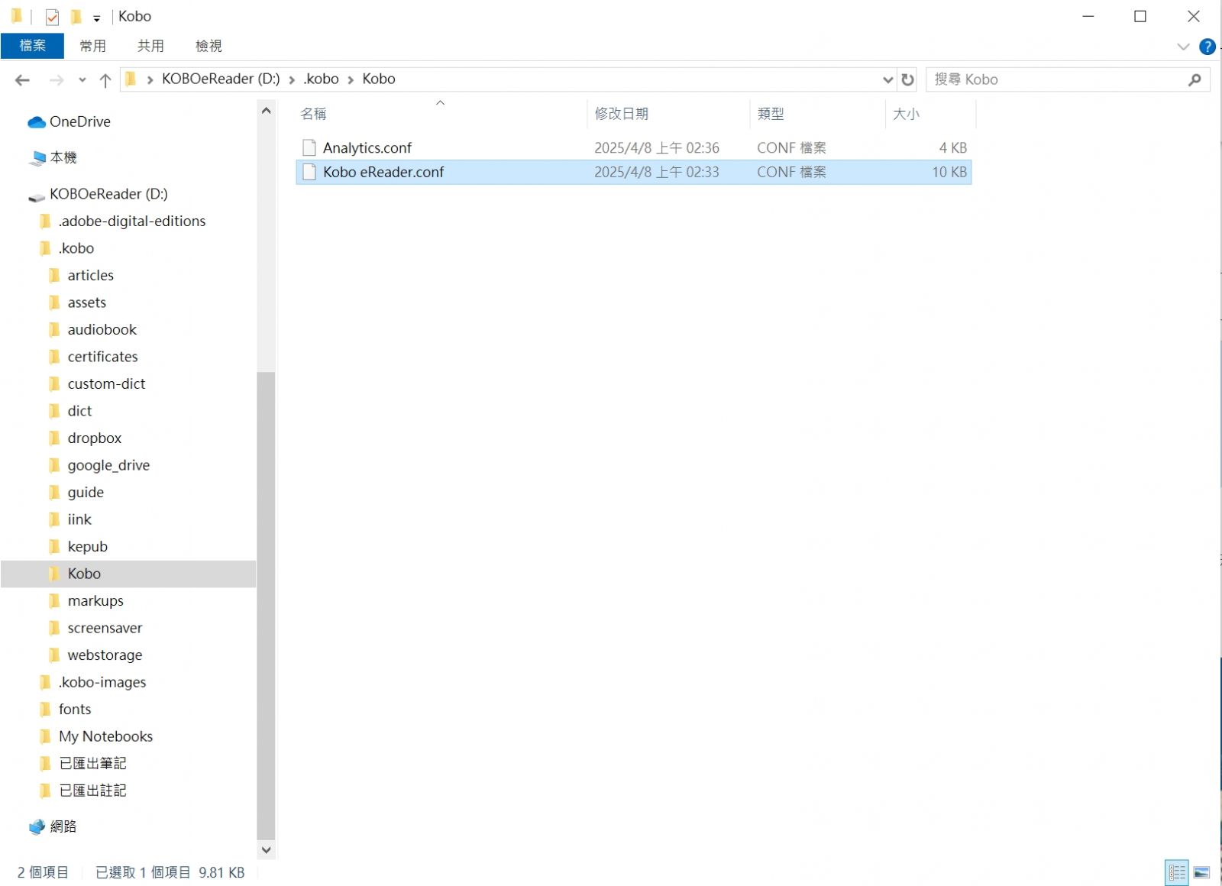This screenshot has width=1222, height=886.
Task: Select the .kobo folder in the tree
Action: [76, 248]
